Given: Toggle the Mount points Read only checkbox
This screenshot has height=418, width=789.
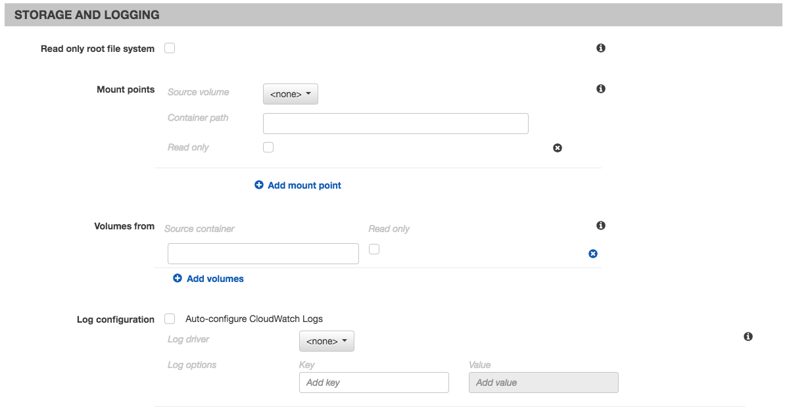Looking at the screenshot, I should (268, 147).
